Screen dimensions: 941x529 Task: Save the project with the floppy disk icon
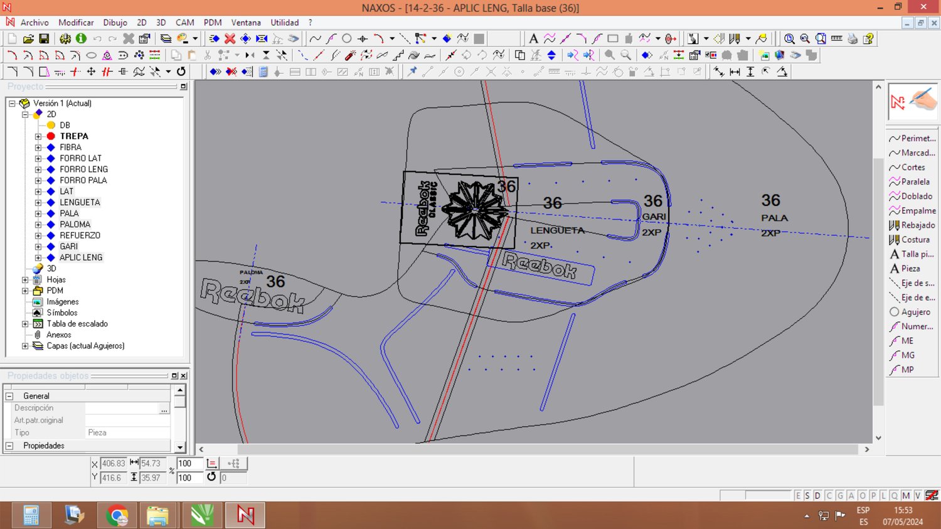[x=44, y=39]
